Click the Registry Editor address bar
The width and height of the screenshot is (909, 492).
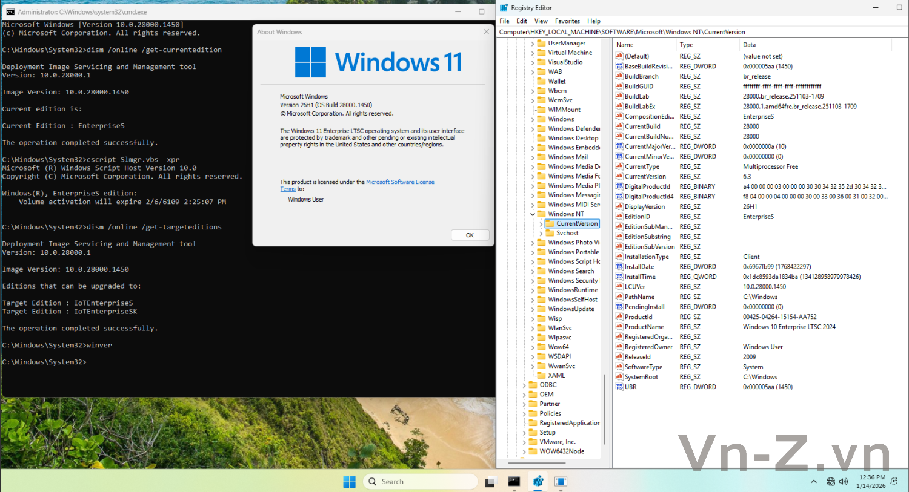[x=702, y=32]
